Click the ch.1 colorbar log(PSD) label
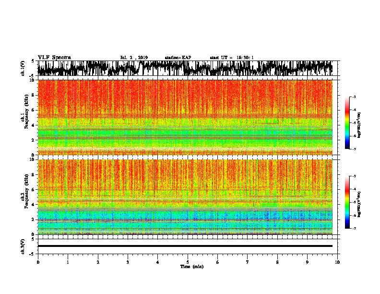Screen dimensions: 380x294 [359, 125]
